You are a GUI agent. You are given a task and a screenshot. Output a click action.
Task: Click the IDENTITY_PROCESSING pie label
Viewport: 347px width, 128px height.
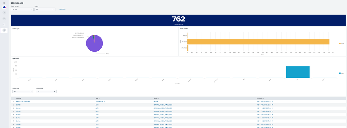pyautogui.click(x=78, y=37)
